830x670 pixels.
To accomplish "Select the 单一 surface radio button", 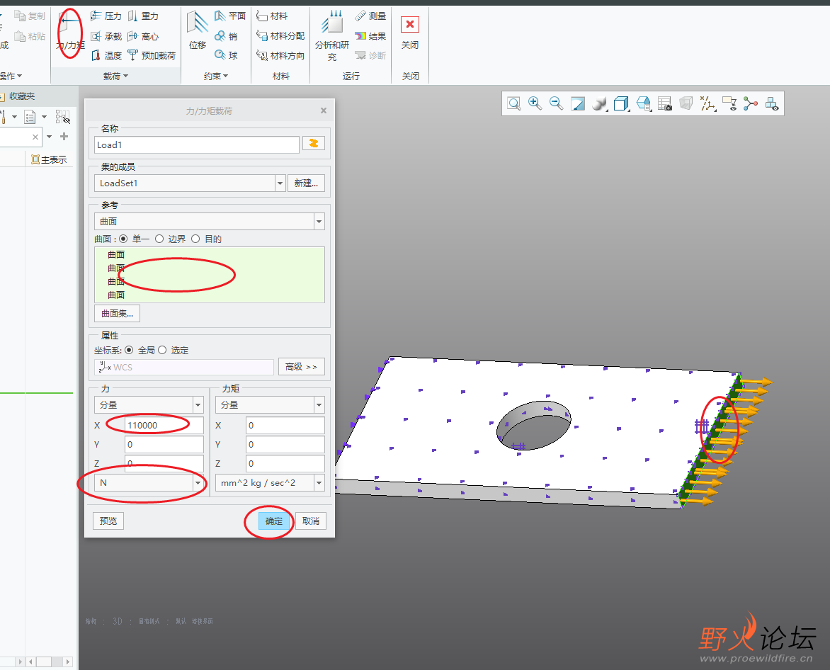I will (123, 239).
